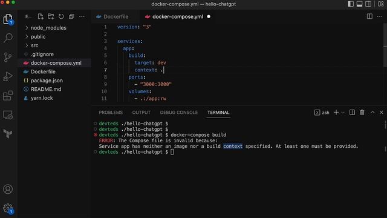Click the editor vertical scrollbar

[385, 45]
